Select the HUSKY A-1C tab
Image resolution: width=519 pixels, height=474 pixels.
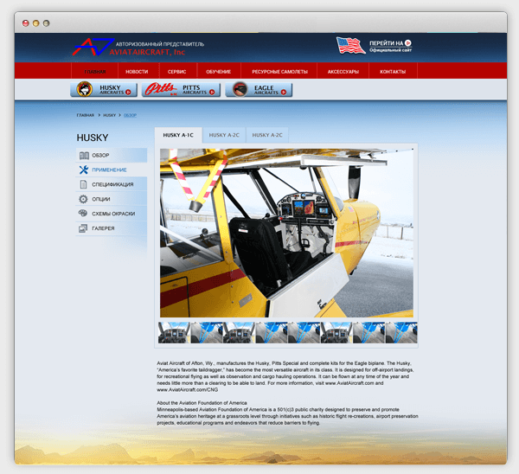click(178, 135)
